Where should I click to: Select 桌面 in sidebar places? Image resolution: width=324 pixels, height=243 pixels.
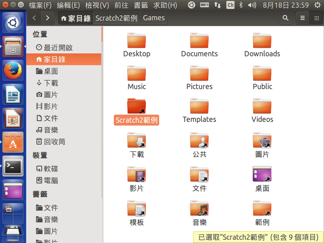64,71
